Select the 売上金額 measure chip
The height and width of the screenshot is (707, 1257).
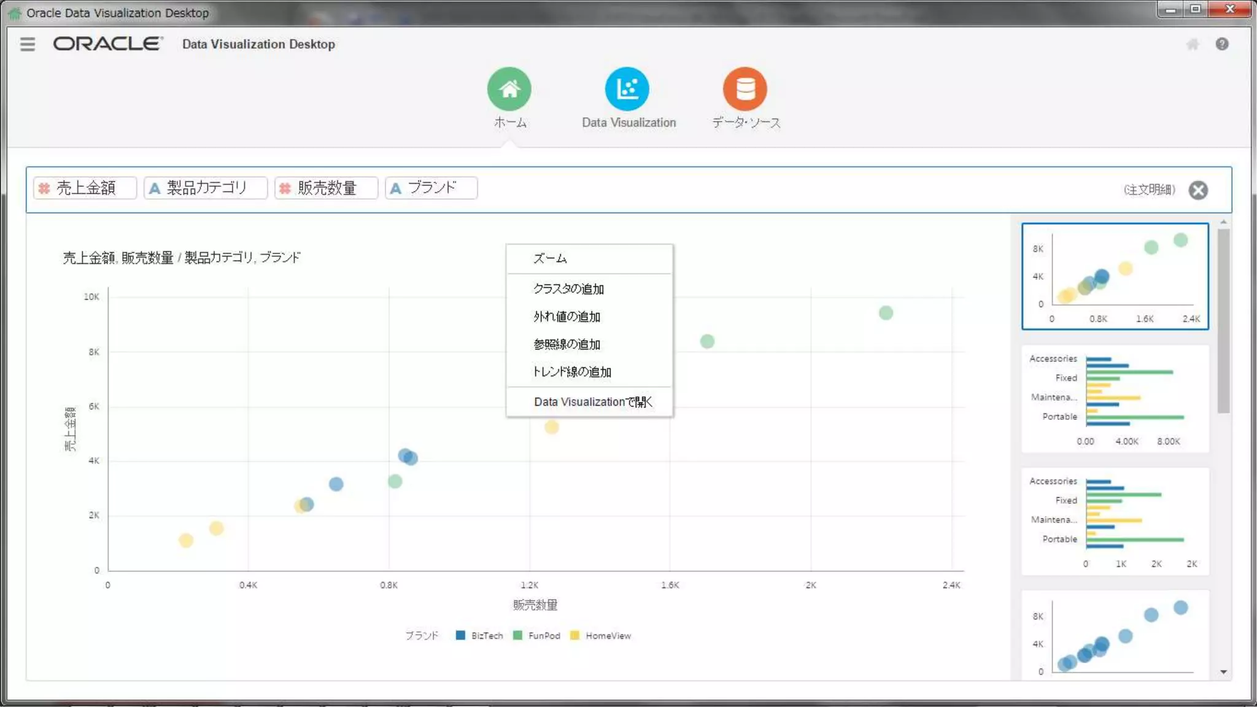point(85,188)
